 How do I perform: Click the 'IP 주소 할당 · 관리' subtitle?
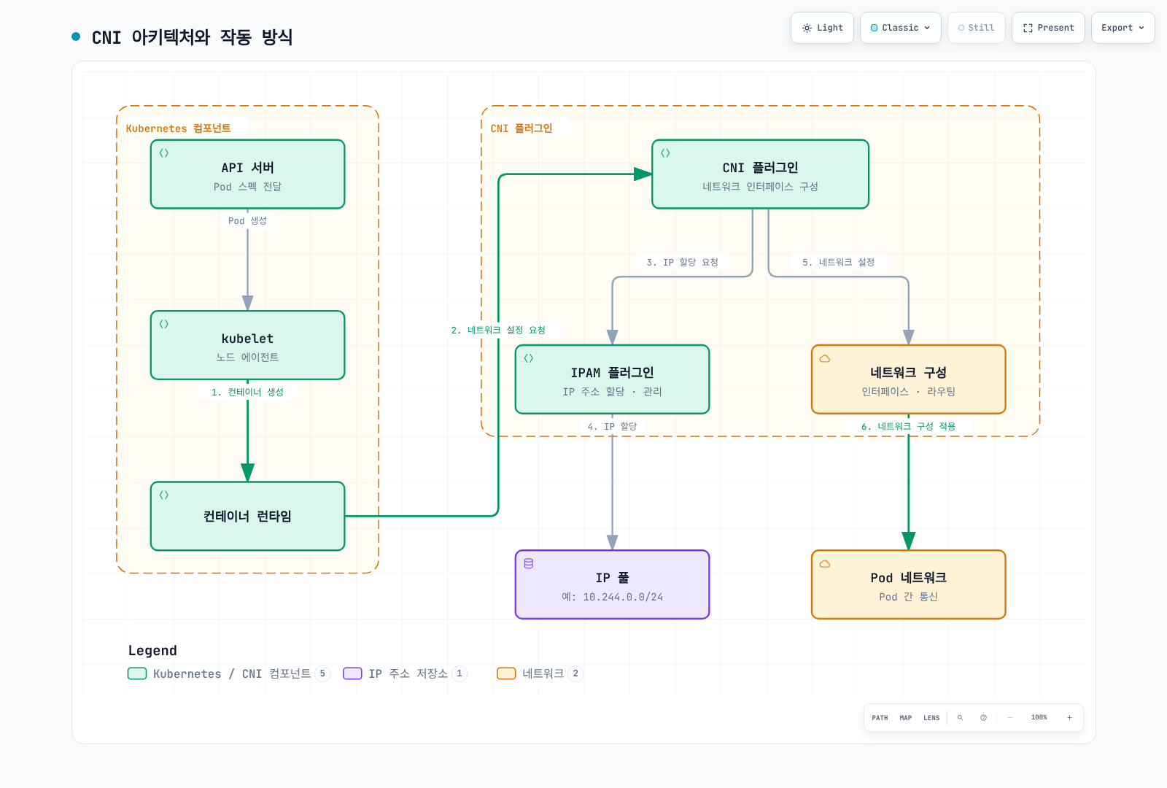(x=612, y=392)
